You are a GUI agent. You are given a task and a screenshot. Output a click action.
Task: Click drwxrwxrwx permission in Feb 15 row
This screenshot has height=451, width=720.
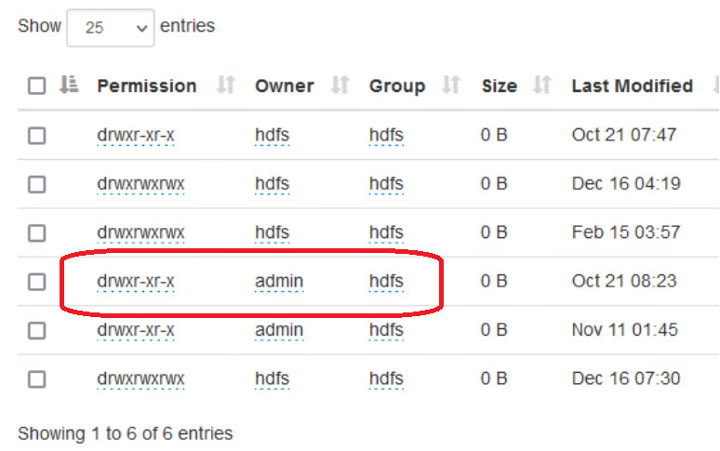coord(140,232)
